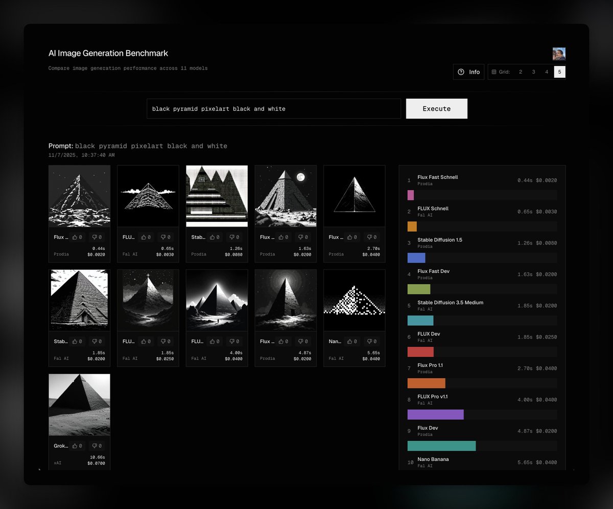The height and width of the screenshot is (509, 613).
Task: Thumbs up the 0.44s Prodia card
Action: [x=78, y=237]
